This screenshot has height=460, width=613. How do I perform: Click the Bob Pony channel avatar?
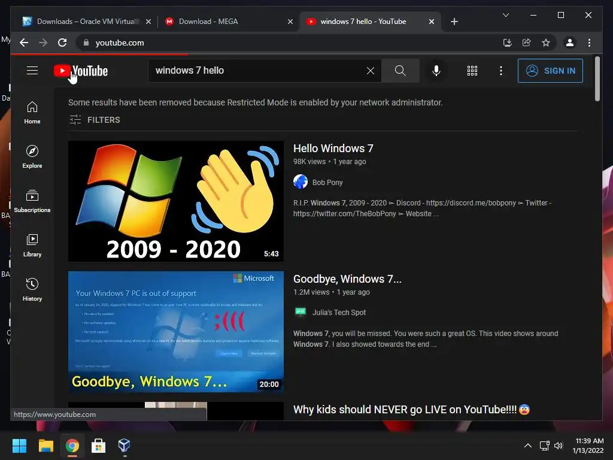tap(301, 181)
